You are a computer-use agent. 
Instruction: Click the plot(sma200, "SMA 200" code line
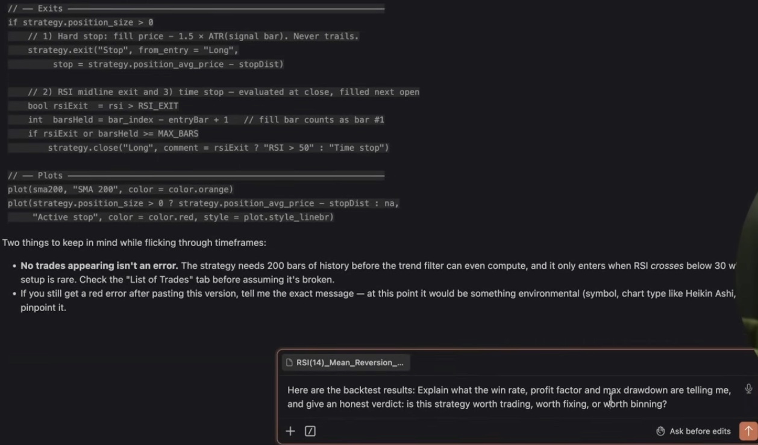point(121,189)
